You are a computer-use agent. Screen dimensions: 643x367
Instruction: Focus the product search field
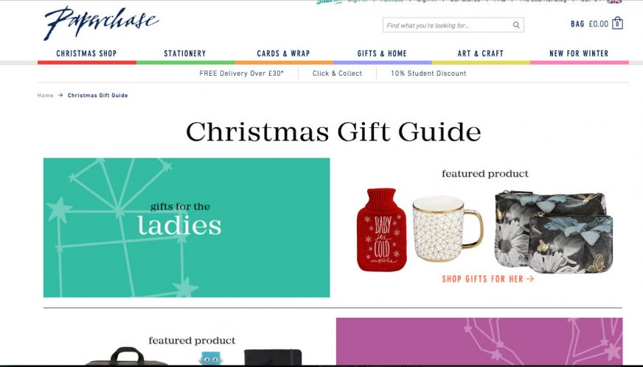click(453, 25)
